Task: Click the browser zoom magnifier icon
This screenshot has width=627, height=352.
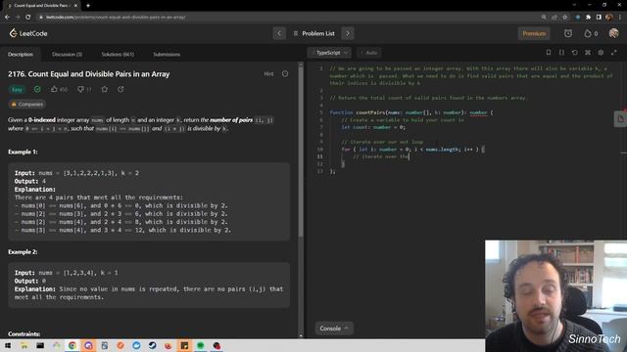Action: [x=544, y=18]
